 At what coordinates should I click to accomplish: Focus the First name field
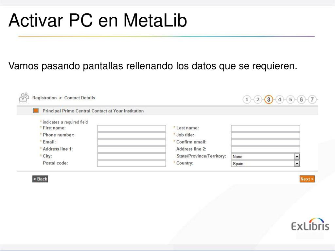tap(132, 128)
